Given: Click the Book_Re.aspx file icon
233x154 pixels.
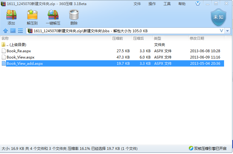Looking at the screenshot, I should (x=4, y=51).
